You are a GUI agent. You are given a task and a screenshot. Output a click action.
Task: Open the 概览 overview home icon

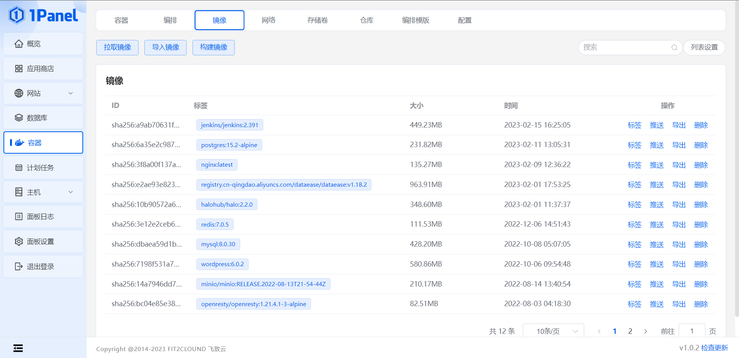click(19, 44)
